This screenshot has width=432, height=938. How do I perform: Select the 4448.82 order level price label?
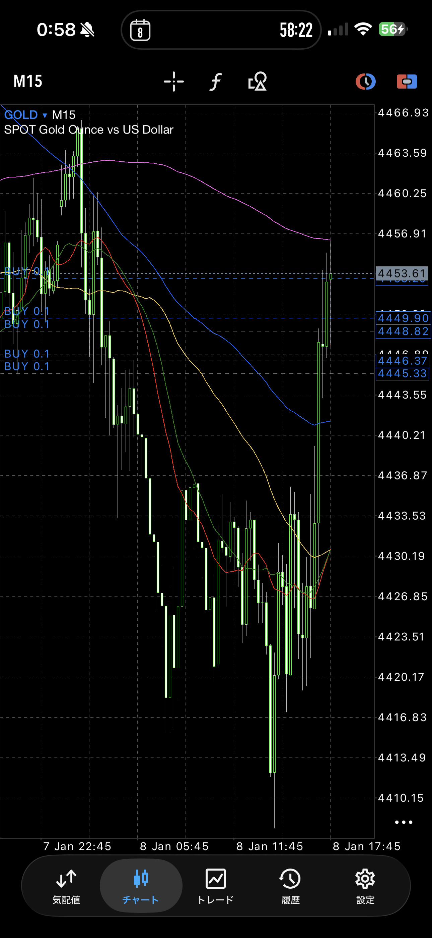pyautogui.click(x=403, y=331)
